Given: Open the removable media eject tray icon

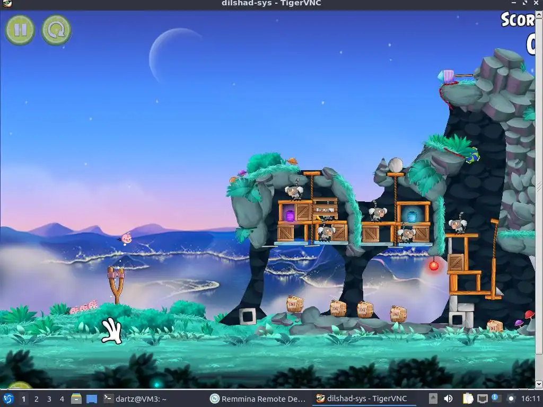Looking at the screenshot, I should [433, 399].
